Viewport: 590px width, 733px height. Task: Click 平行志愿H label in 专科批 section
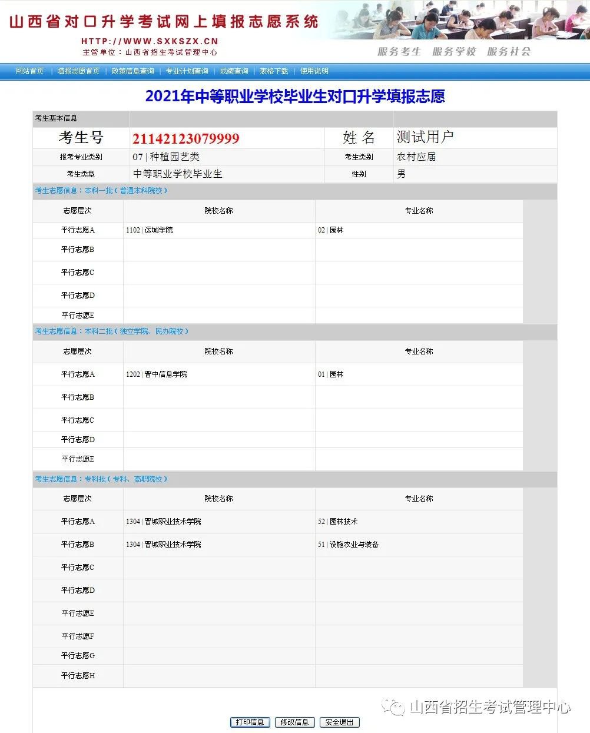coord(78,676)
